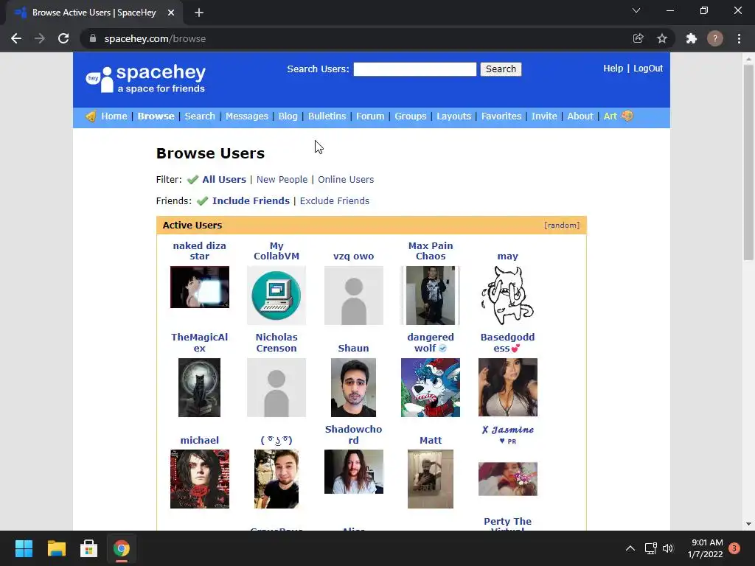Click michael user name
Screen dimensions: 755x566
[199, 440]
